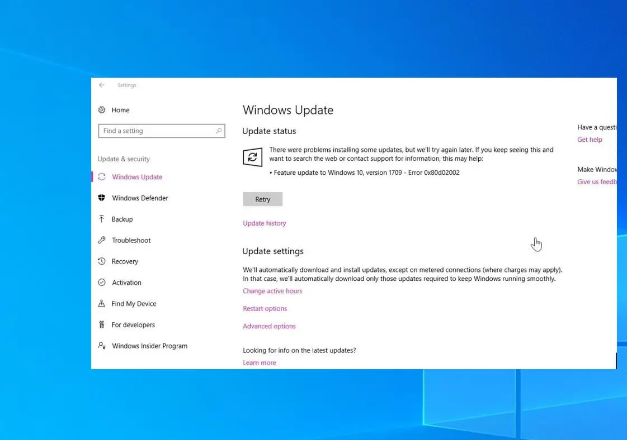Open the Troubleshoot section
Viewport: 627px width, 440px height.
(x=131, y=240)
